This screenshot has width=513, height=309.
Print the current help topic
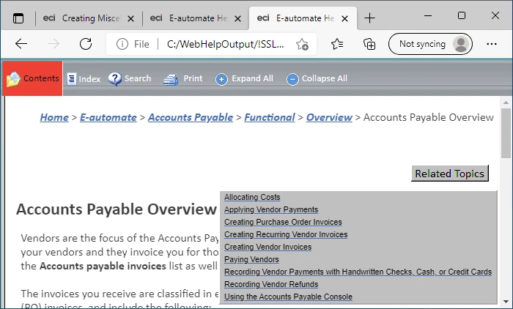tap(183, 79)
